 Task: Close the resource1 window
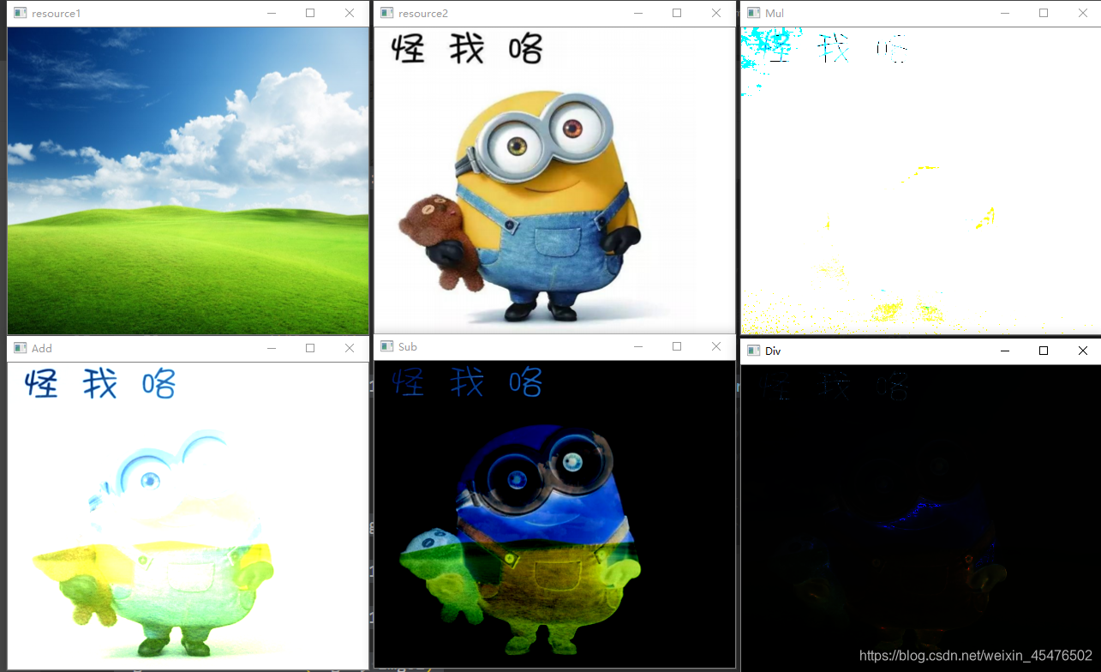coord(350,14)
